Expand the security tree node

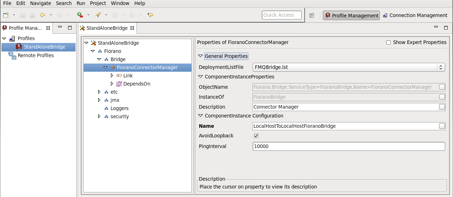point(99,116)
